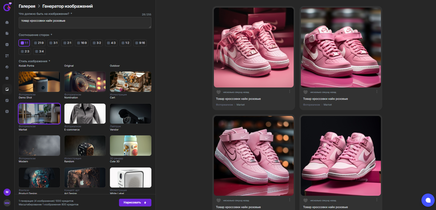Image resolution: width=436 pixels, height=210 pixels.
Task: Select the 3:4 aspect ratio
Action: (39, 51)
